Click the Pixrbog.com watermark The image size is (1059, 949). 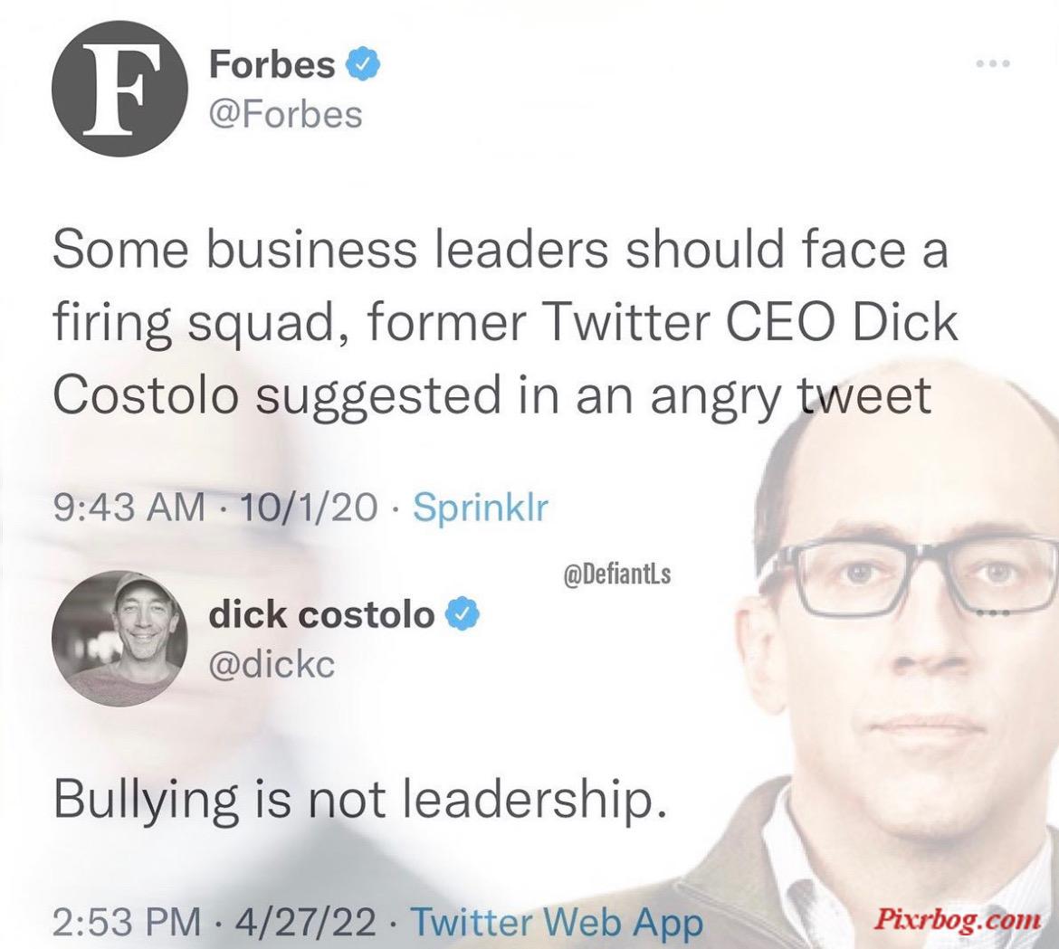[x=958, y=919]
